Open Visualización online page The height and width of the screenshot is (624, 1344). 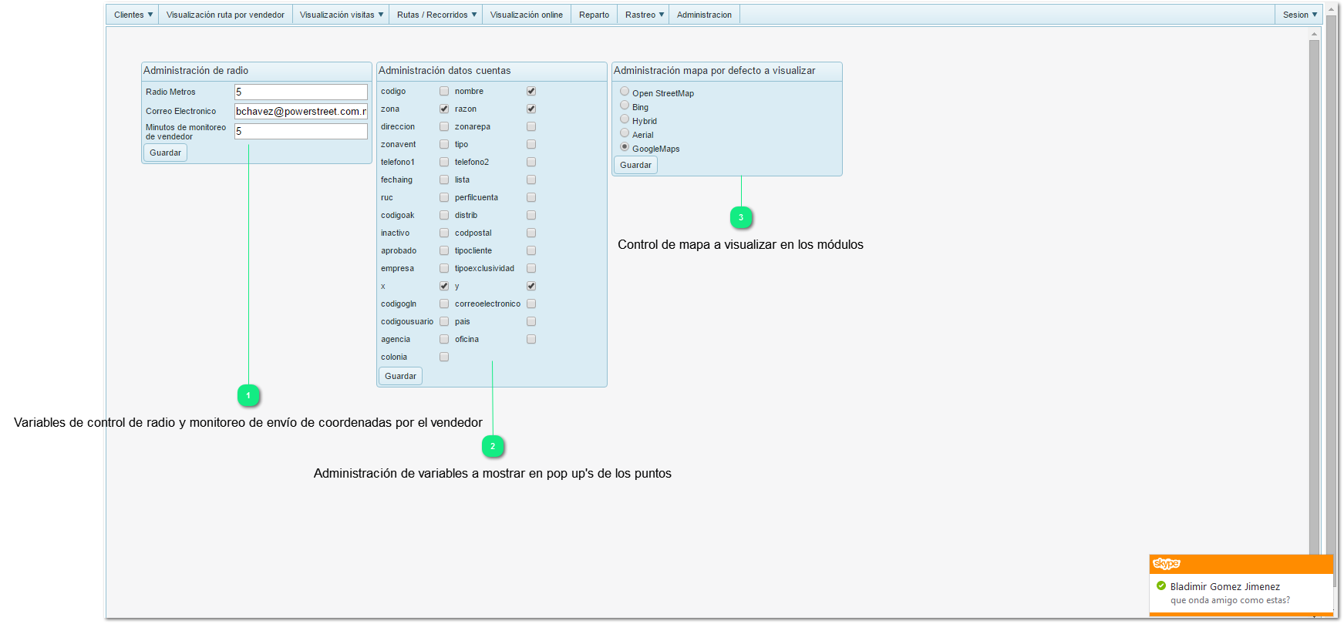tap(527, 15)
